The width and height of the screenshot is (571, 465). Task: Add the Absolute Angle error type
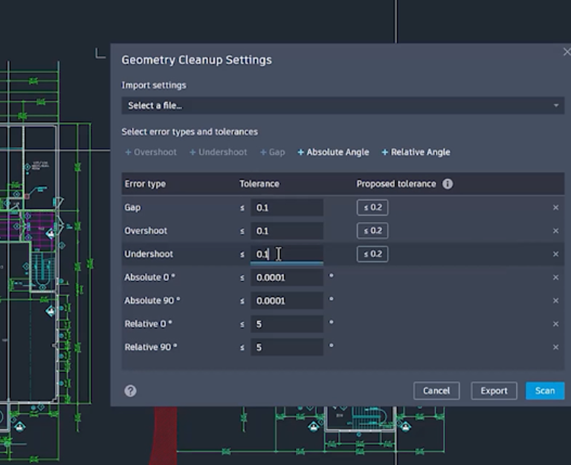333,152
